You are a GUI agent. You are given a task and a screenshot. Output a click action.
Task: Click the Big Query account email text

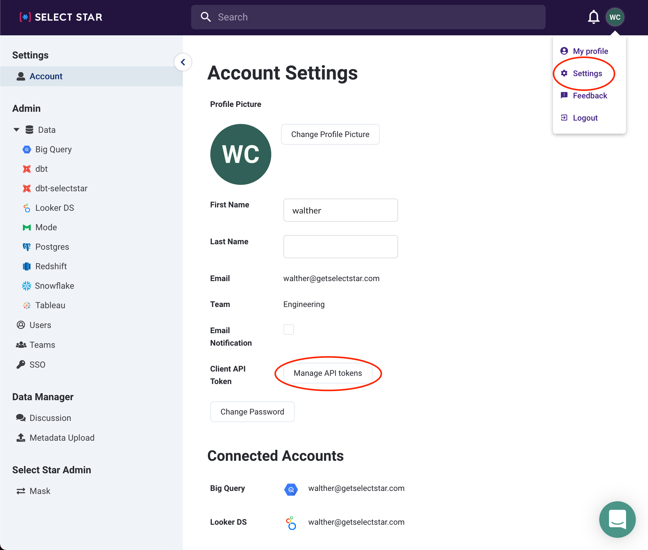(356, 488)
